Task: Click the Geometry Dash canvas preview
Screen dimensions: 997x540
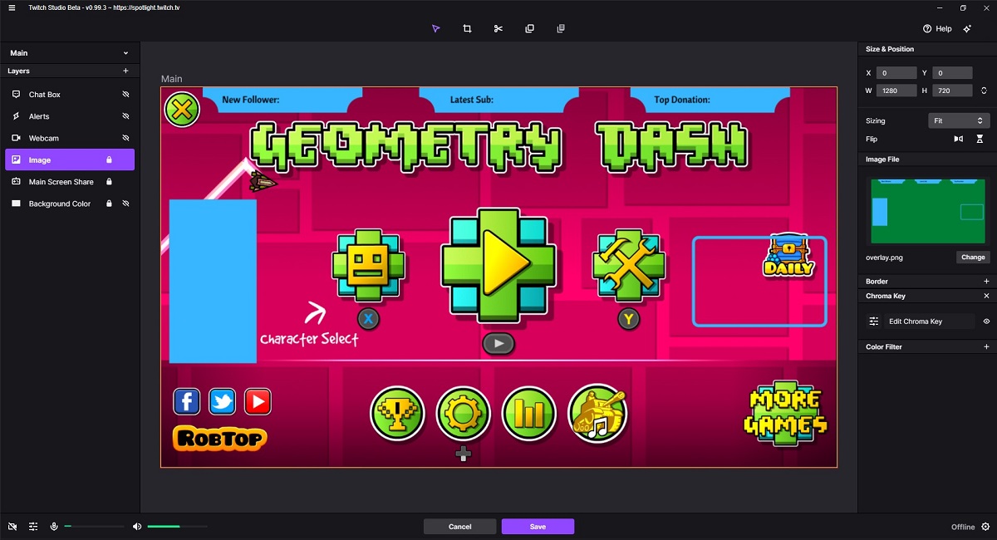Action: click(x=498, y=277)
